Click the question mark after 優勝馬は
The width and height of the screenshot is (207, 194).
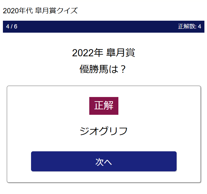coord(122,69)
